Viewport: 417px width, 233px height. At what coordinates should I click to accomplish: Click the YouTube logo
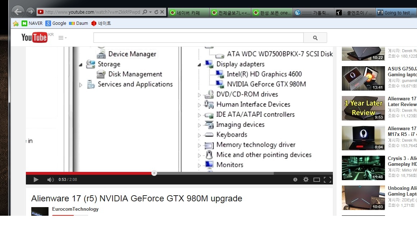tap(35, 37)
